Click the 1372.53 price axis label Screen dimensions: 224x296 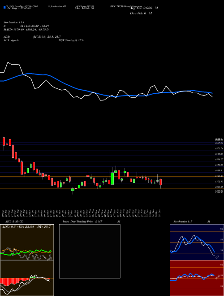[x=220, y=182]
